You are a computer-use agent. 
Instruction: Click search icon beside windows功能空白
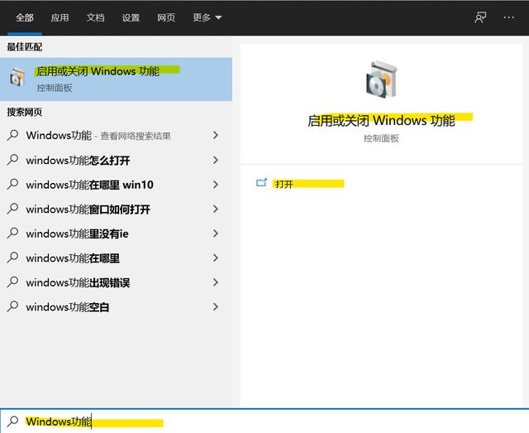click(12, 306)
